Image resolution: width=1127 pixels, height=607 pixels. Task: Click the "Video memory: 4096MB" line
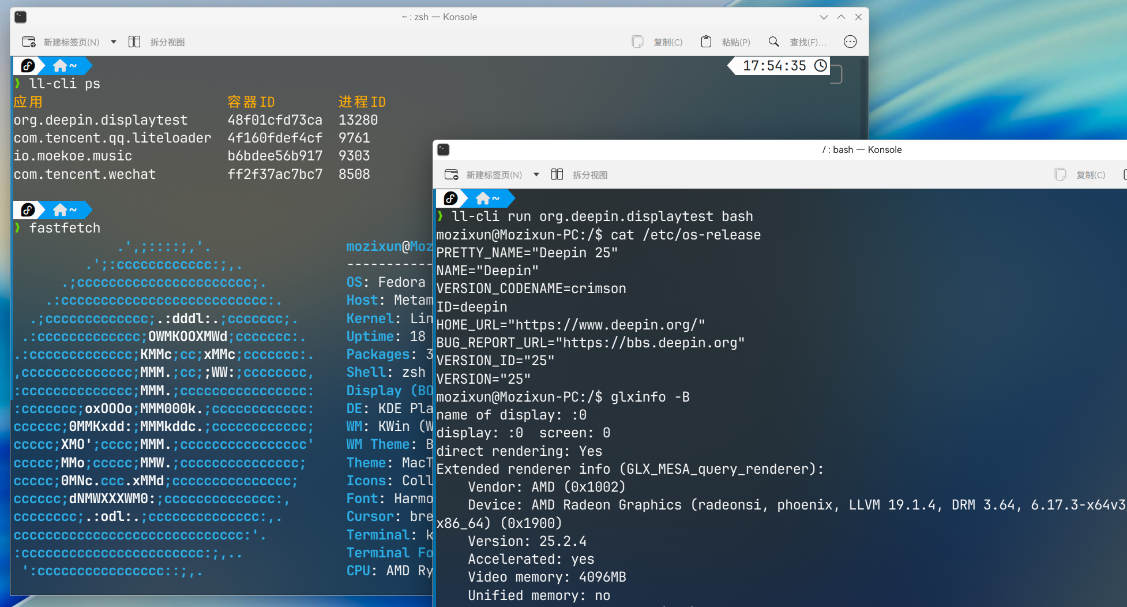click(547, 577)
